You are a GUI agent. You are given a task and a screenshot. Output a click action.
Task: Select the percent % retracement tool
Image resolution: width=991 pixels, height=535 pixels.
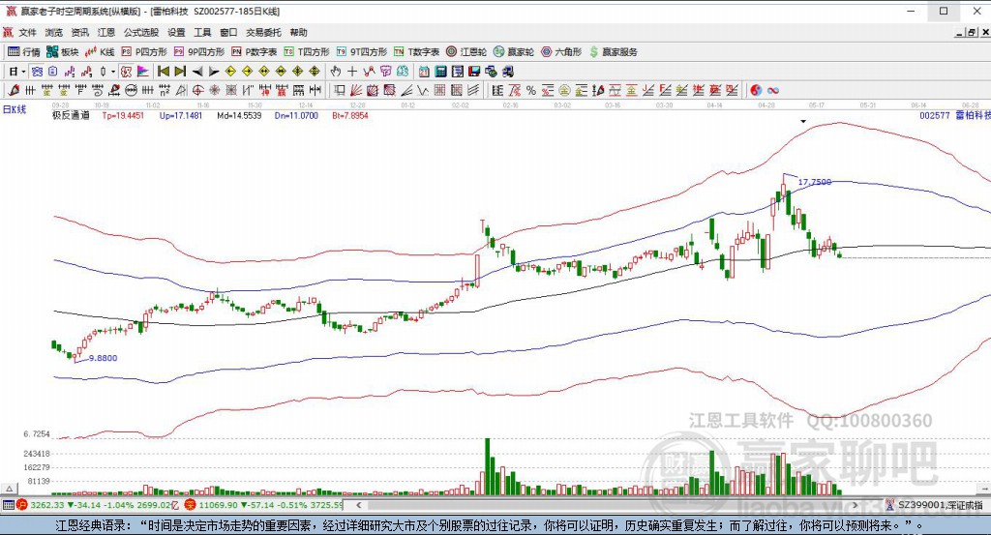tap(531, 90)
